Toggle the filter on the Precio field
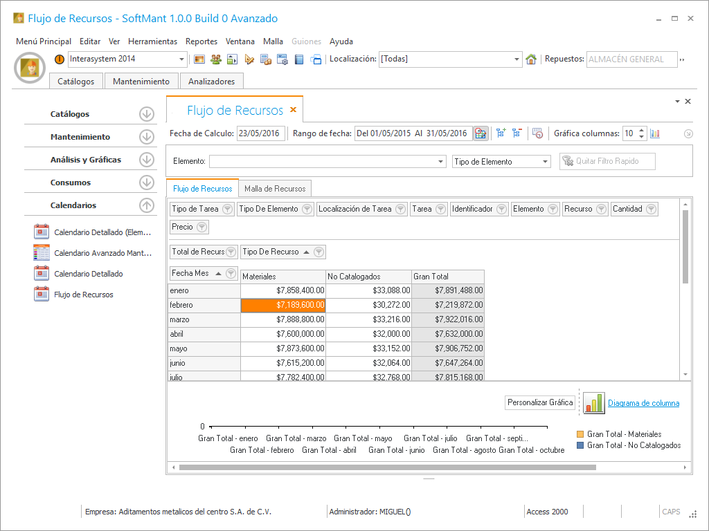Screen dimensions: 709x531 (x=201, y=227)
